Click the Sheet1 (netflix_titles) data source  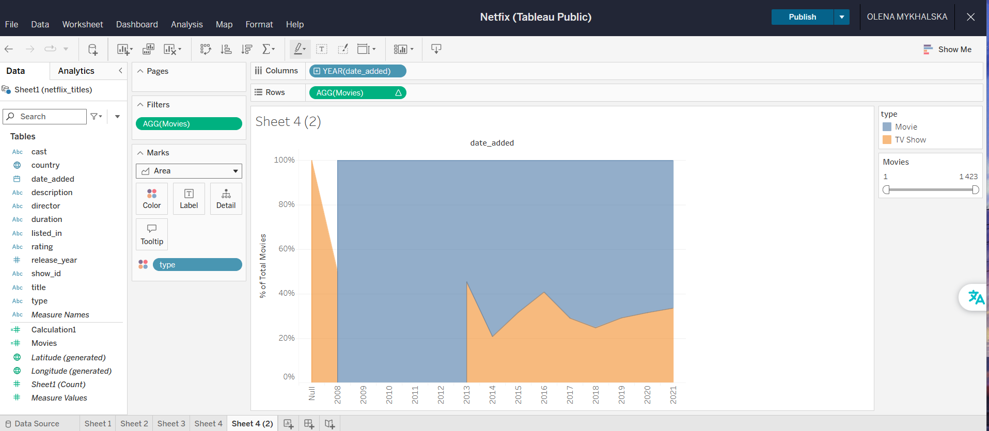click(53, 90)
